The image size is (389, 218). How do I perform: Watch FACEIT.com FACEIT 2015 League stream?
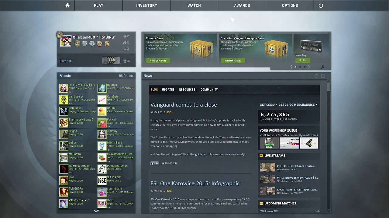pos(289,191)
